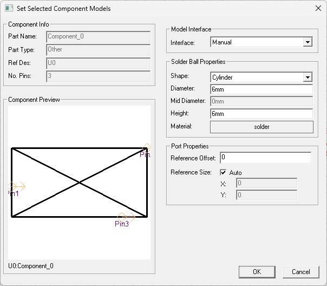Viewport: 327px width, 286px height.
Task: Click the Height input field
Action: [261, 114]
